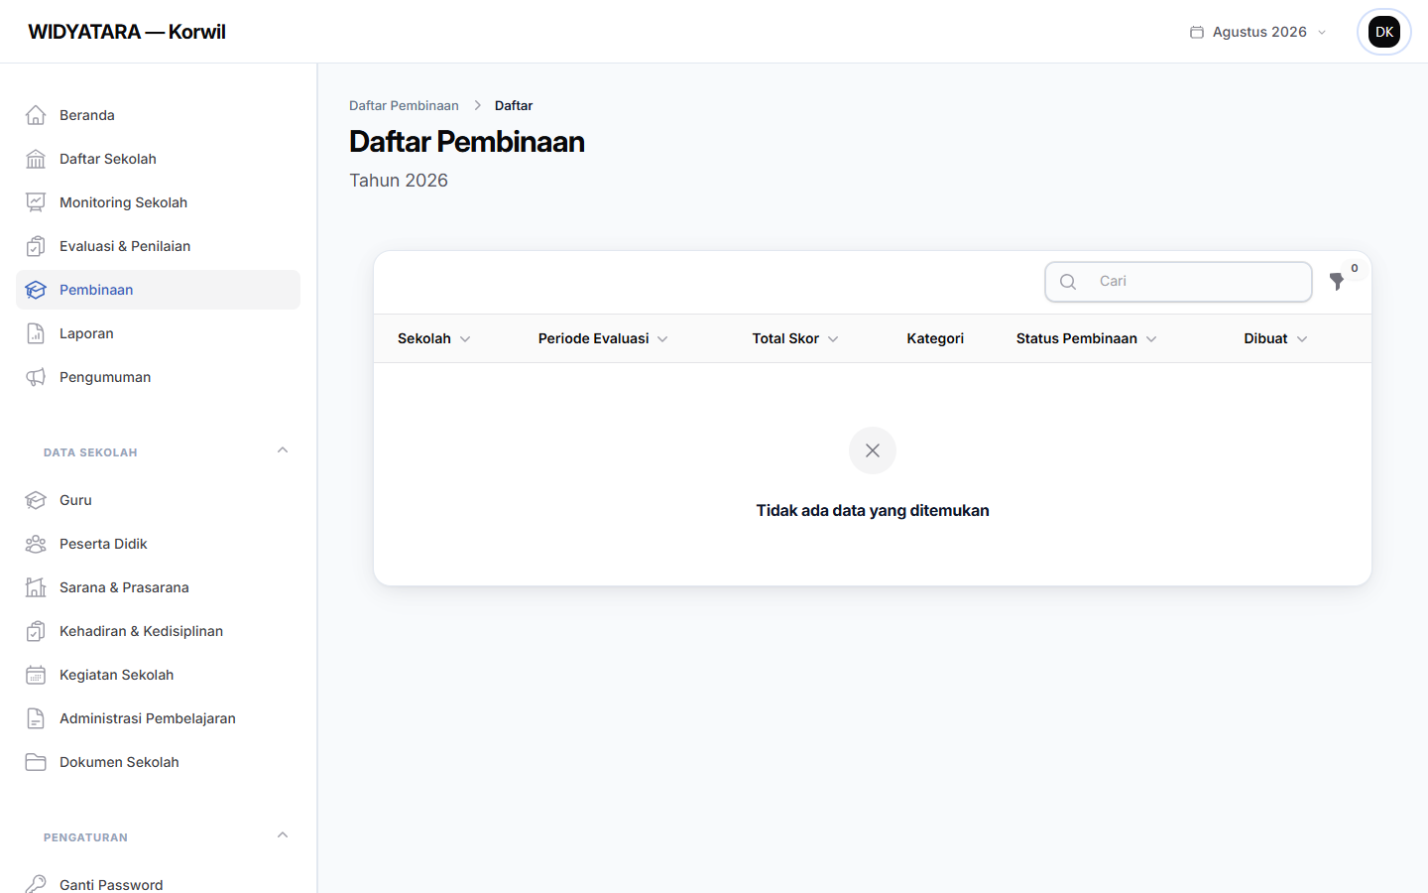The width and height of the screenshot is (1428, 893).
Task: Sort by the Dibuat column
Action: (x=1276, y=338)
